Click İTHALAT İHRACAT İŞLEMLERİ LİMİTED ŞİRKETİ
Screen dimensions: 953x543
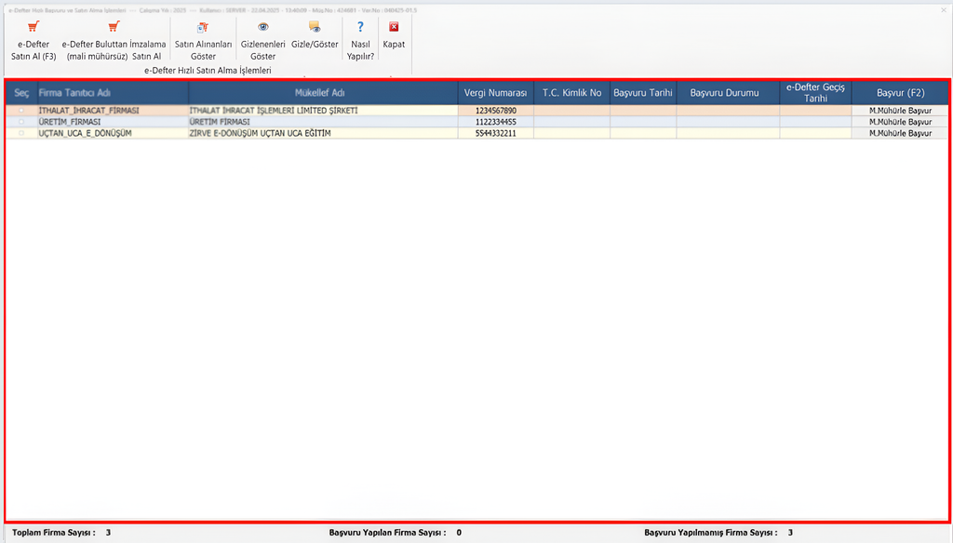pyautogui.click(x=323, y=111)
